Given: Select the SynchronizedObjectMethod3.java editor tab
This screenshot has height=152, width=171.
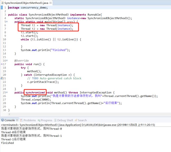Looking at the screenshot, I should click(26, 3).
